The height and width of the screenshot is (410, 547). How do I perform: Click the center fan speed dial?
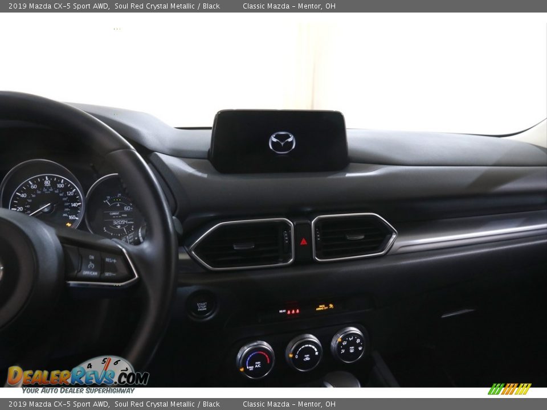click(304, 352)
